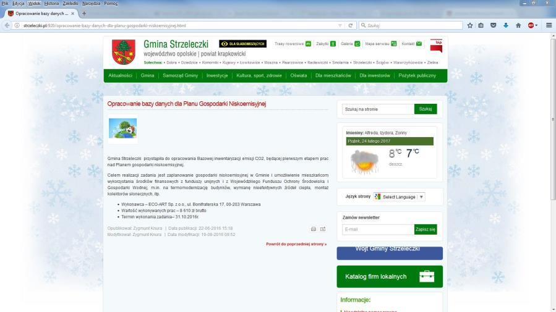The image size is (556, 312).
Task: Open Inwestycje navigation item
Action: tap(217, 76)
